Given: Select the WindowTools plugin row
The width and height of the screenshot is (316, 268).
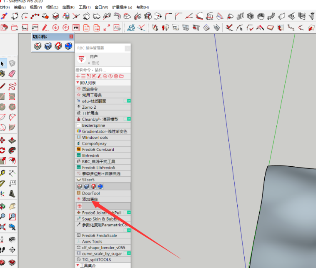Looking at the screenshot, I should tap(103, 137).
